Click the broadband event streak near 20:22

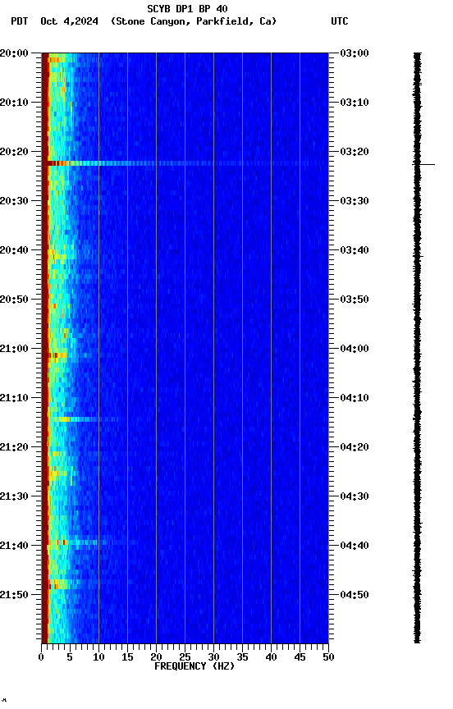(188, 163)
